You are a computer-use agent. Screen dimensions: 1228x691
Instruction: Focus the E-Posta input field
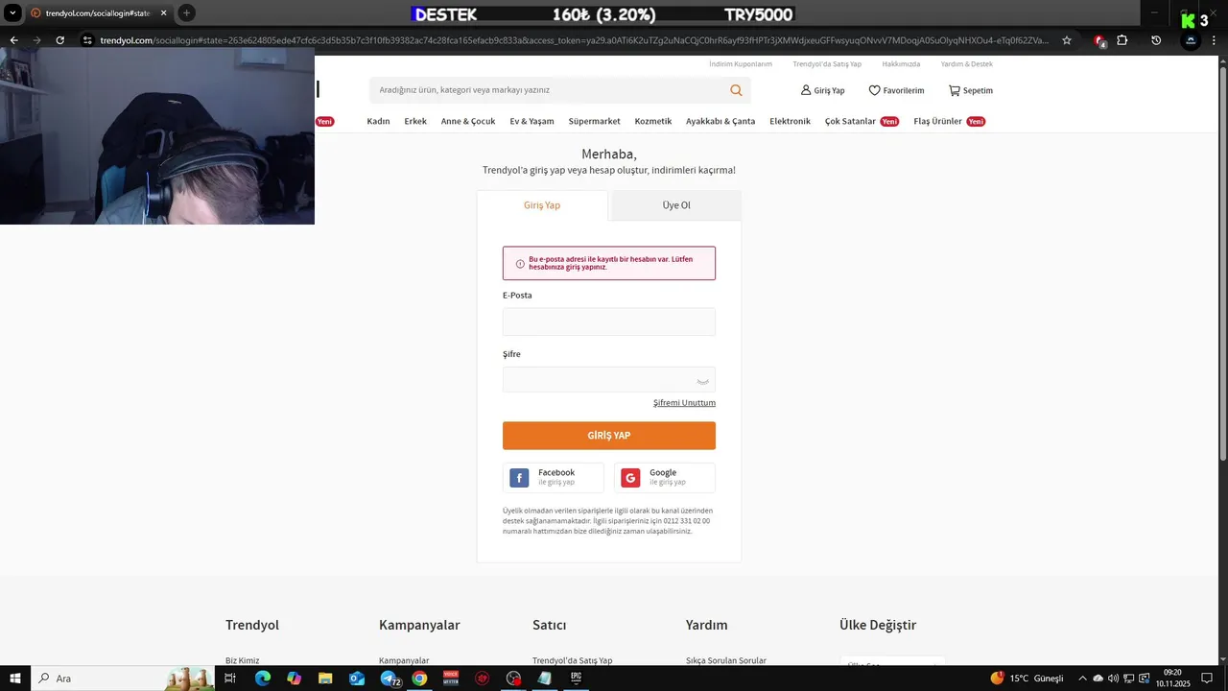[x=609, y=322]
